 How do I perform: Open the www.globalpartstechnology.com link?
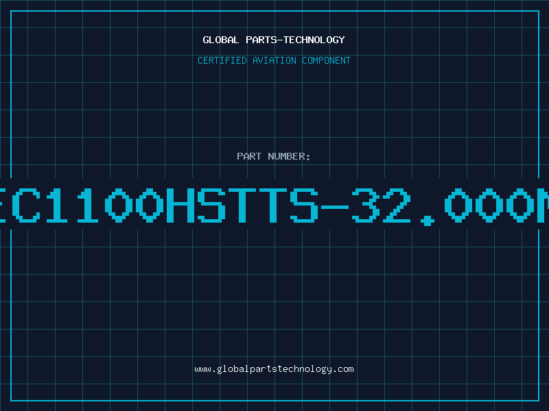274,369
